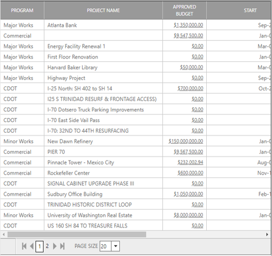This screenshot has height=256, width=272.
Task: Sort by the START column header
Action: coord(250,11)
